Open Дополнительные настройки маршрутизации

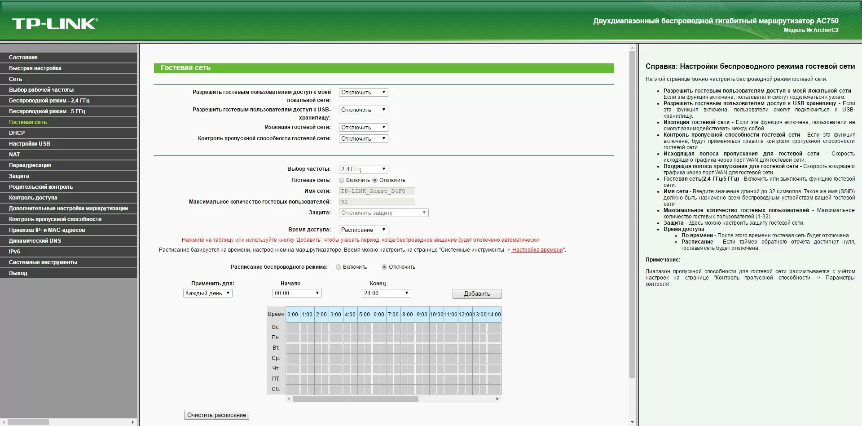pos(68,209)
